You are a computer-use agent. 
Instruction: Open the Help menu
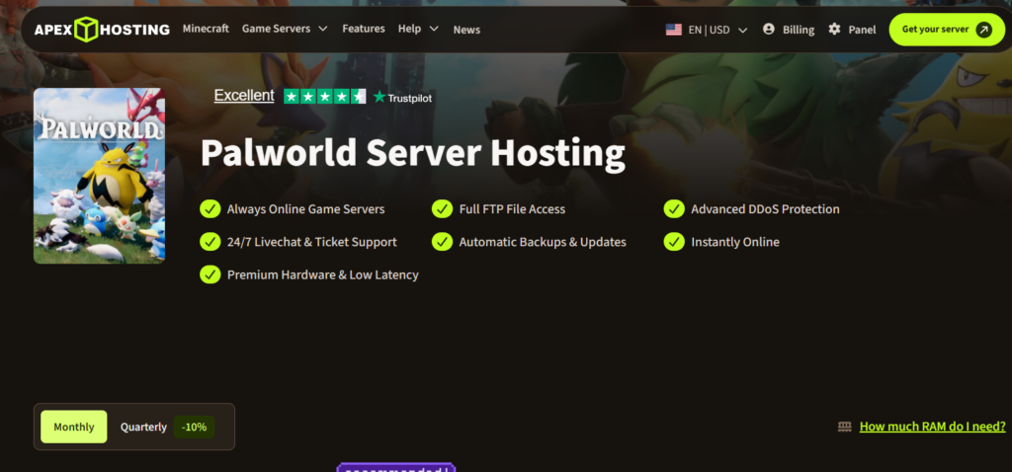[409, 29]
